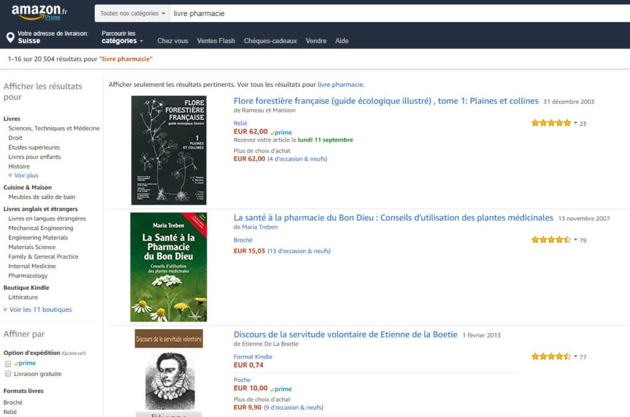This screenshot has height=417, width=630.
Task: Filter by Engineering Materials
Action: point(38,237)
